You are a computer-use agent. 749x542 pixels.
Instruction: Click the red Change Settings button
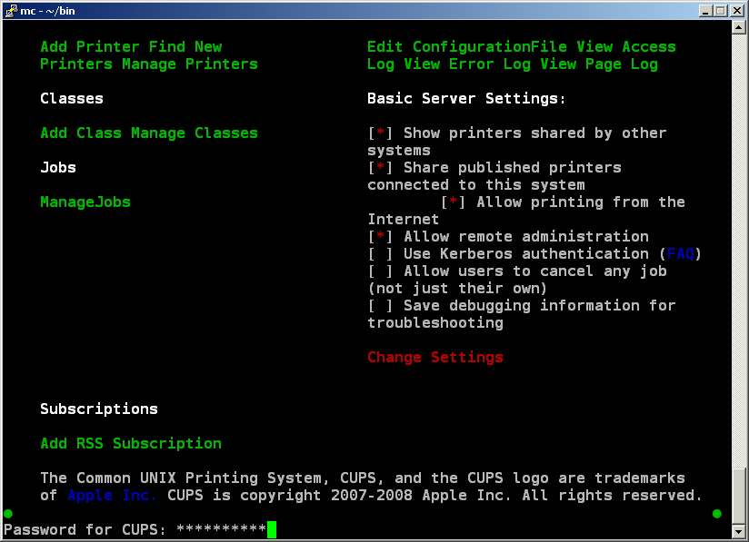pos(435,358)
